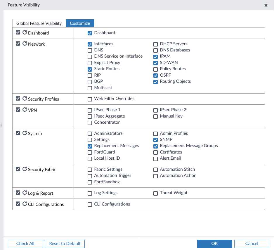Enable the Automation Stitch checkbox
Viewport: 274px width, 250px height.
tap(155, 170)
